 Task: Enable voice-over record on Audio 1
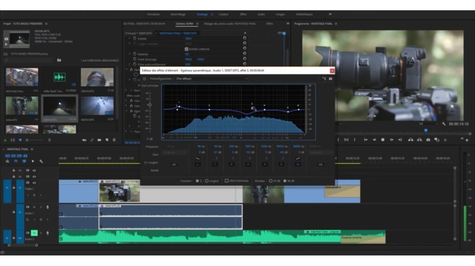(48, 207)
